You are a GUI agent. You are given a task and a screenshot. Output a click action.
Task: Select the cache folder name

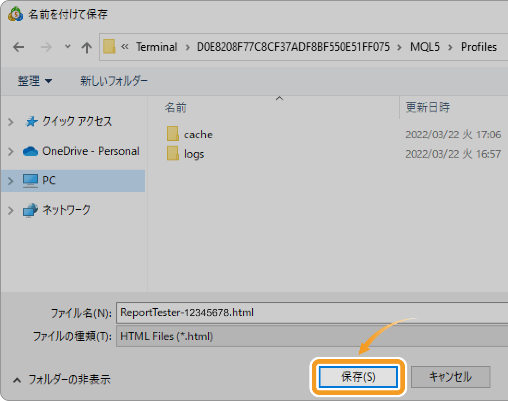click(198, 135)
